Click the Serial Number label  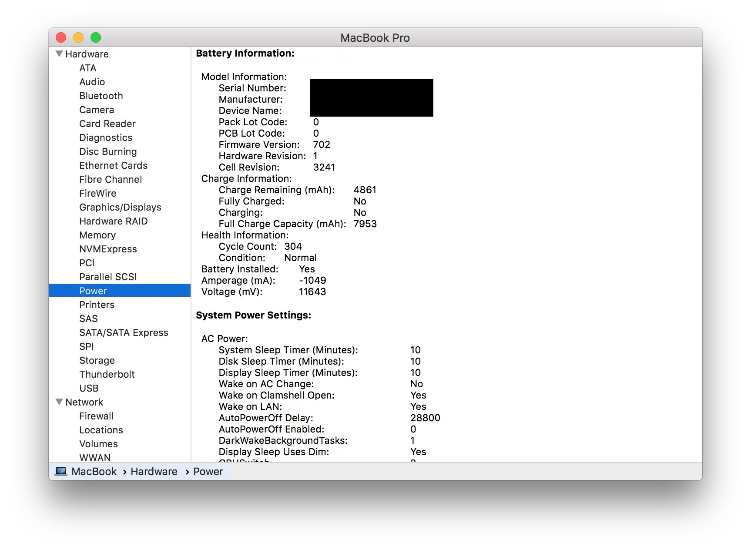pyautogui.click(x=252, y=88)
